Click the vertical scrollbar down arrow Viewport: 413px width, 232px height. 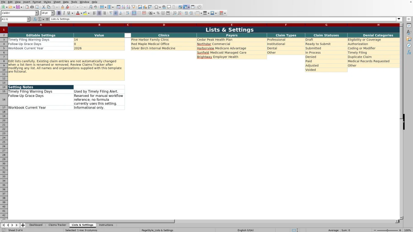click(x=401, y=218)
